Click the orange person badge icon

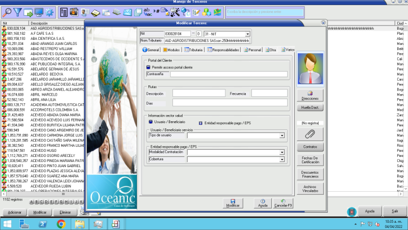point(74,12)
